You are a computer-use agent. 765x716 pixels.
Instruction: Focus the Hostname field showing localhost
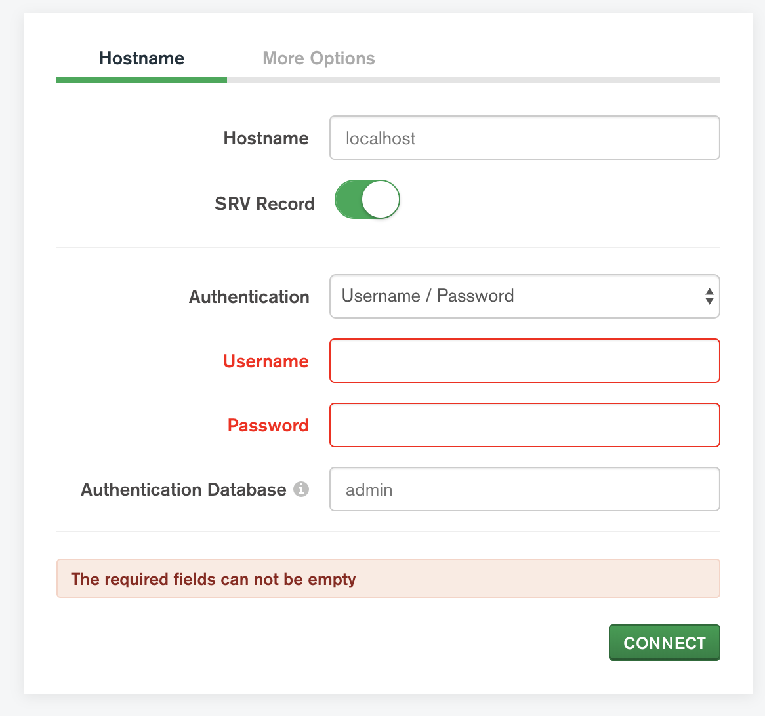(524, 138)
